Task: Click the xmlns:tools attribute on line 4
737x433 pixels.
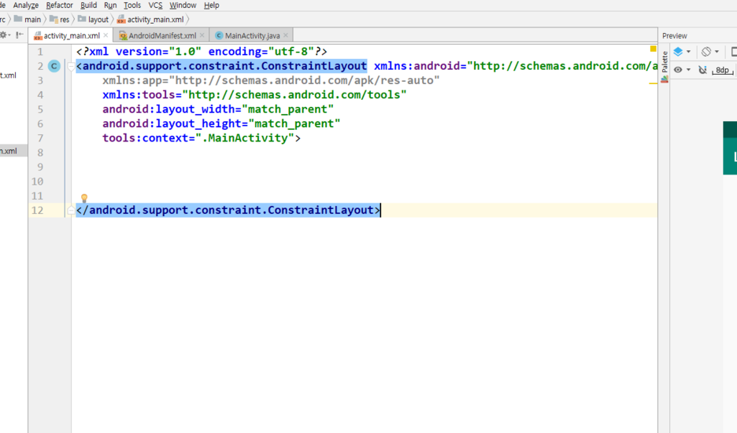Action: (x=254, y=95)
